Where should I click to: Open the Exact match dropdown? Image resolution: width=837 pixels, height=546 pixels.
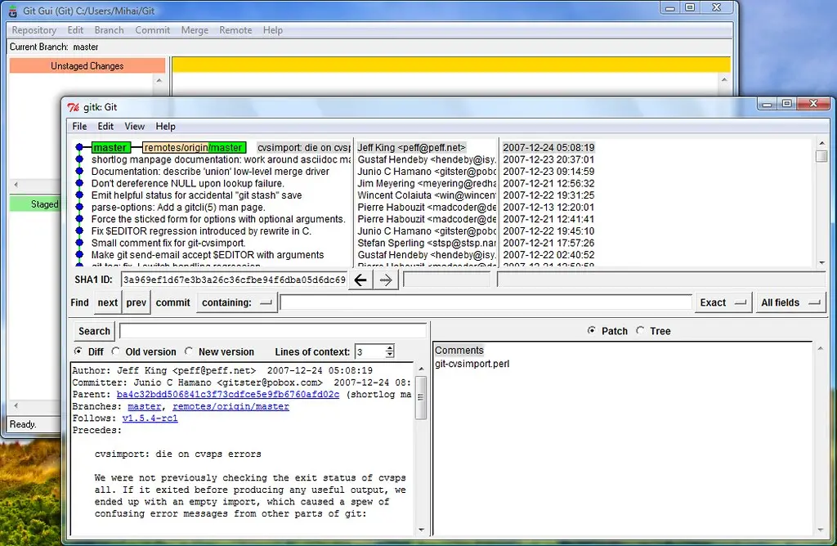pyautogui.click(x=723, y=302)
